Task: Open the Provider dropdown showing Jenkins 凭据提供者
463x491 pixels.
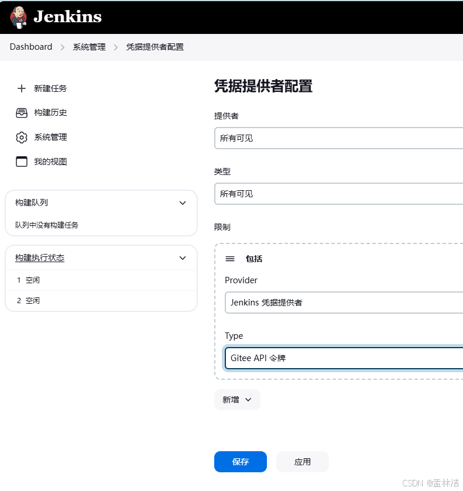Action: click(x=344, y=303)
